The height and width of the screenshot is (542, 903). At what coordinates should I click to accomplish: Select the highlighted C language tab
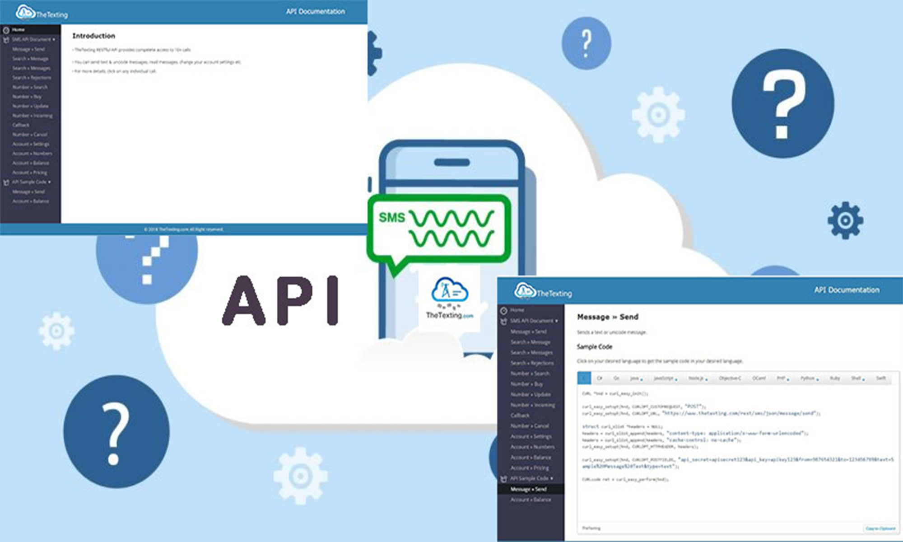click(x=584, y=378)
